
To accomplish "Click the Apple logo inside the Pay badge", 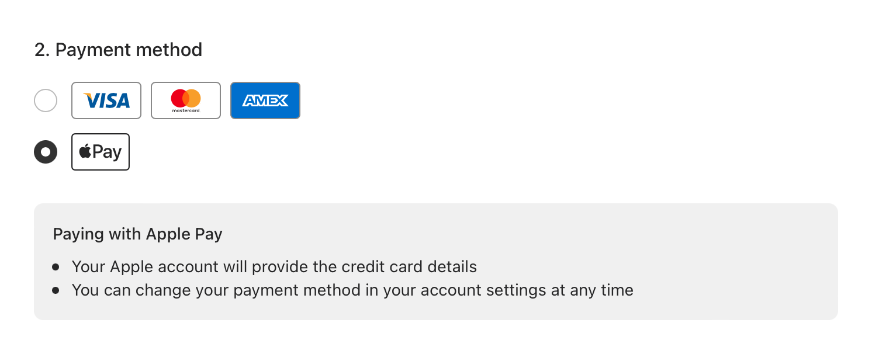I will click(85, 151).
